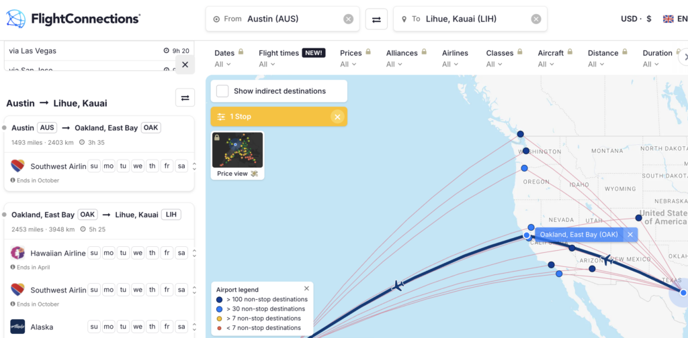Click the lock icon next to Classes
The height and width of the screenshot is (338, 688).
520,52
